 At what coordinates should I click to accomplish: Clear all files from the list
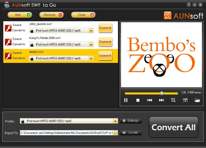[83, 15]
